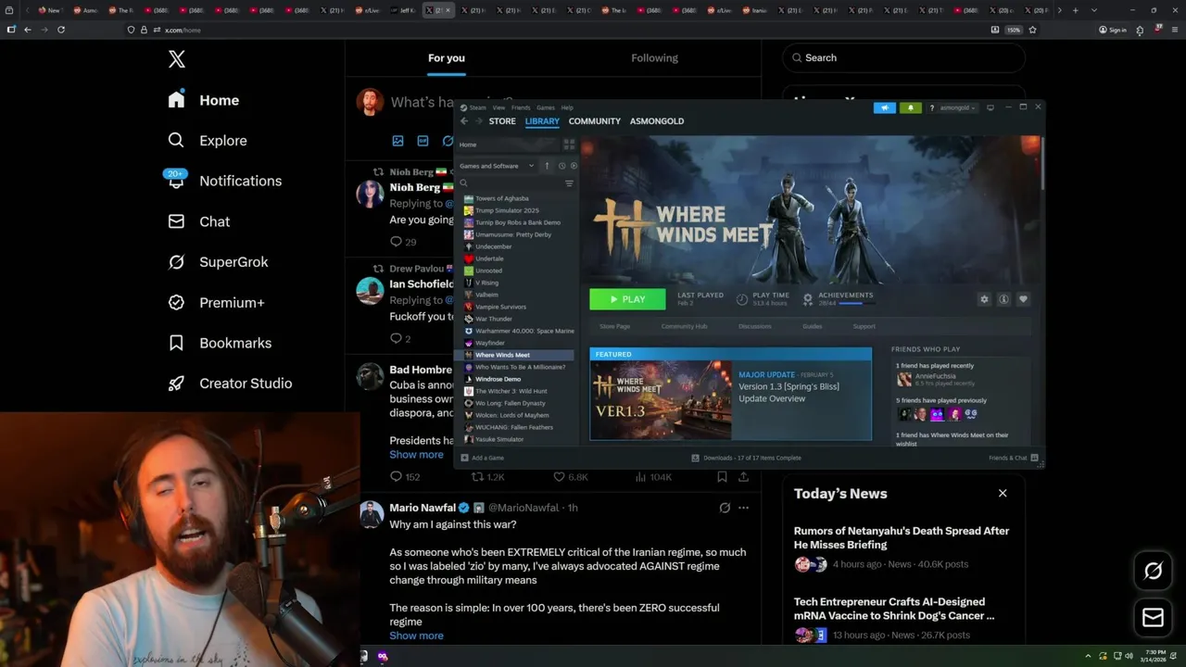Viewport: 1186px width, 667px height.
Task: Expand Bad Hombre post with Show more
Action: point(416,455)
